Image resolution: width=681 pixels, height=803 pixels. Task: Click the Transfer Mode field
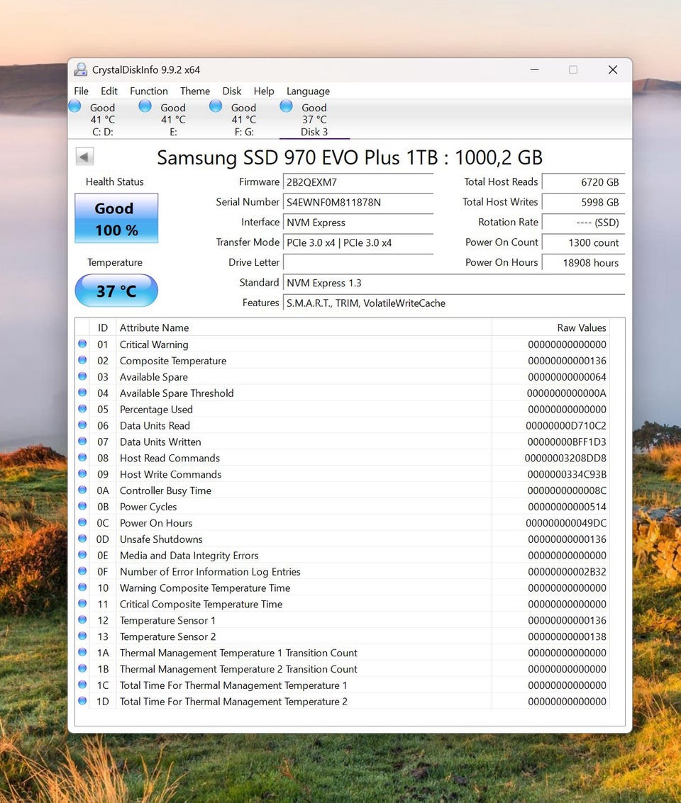[x=358, y=242]
